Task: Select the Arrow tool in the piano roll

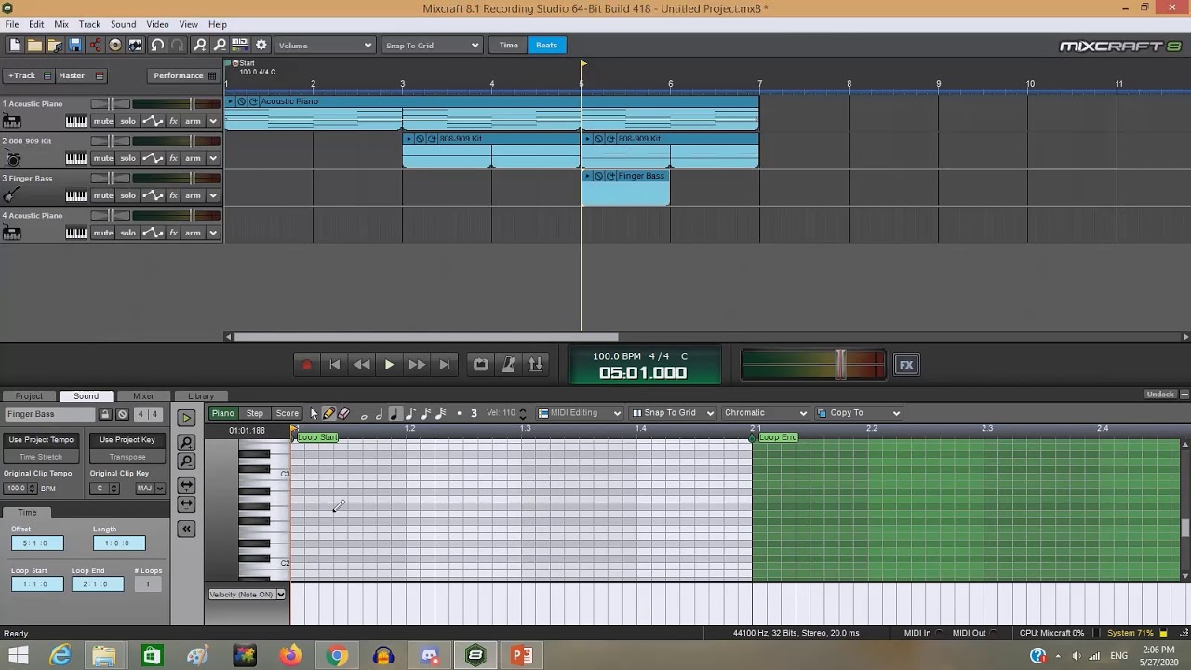Action: click(x=314, y=413)
